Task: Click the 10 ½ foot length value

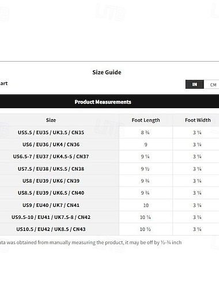Action: pyautogui.click(x=145, y=229)
